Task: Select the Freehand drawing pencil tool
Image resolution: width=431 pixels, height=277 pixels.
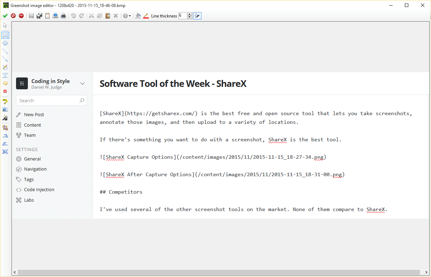Action: click(x=5, y=67)
